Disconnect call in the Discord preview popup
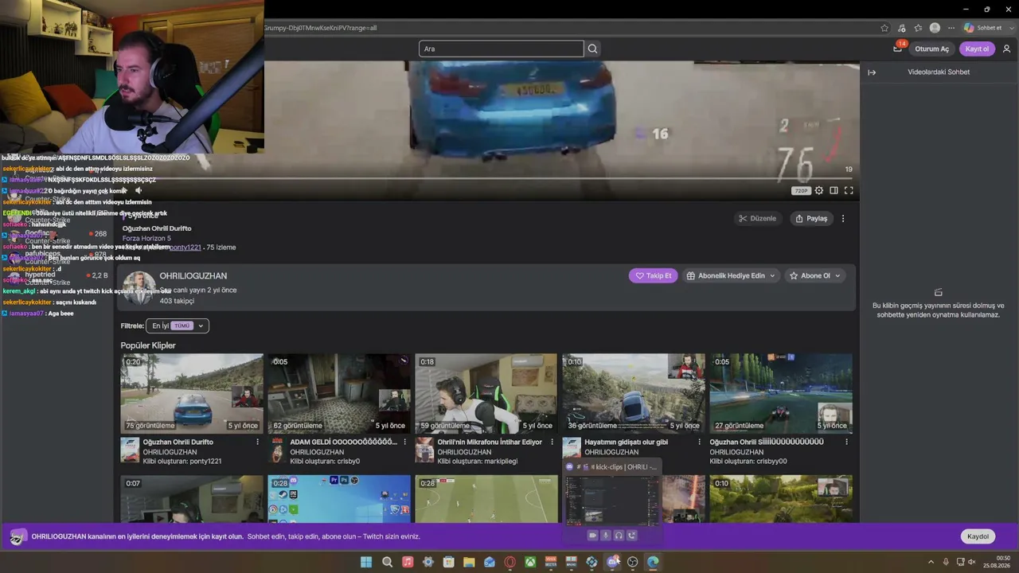Screen dimensions: 1019x573 click(x=632, y=536)
